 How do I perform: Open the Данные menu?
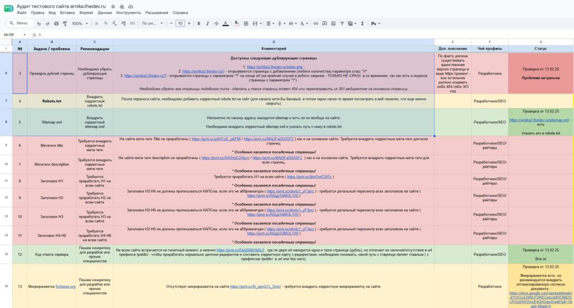(105, 12)
